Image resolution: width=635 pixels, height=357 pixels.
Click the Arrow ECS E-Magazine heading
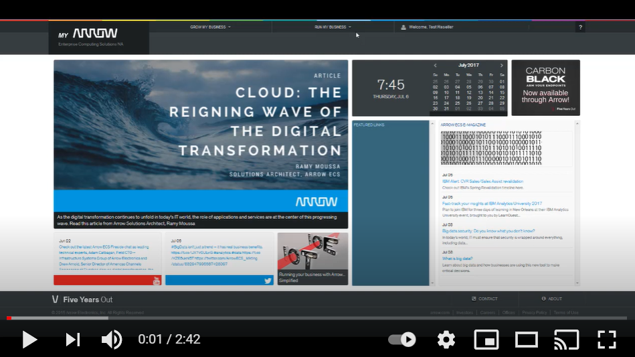[x=463, y=125]
